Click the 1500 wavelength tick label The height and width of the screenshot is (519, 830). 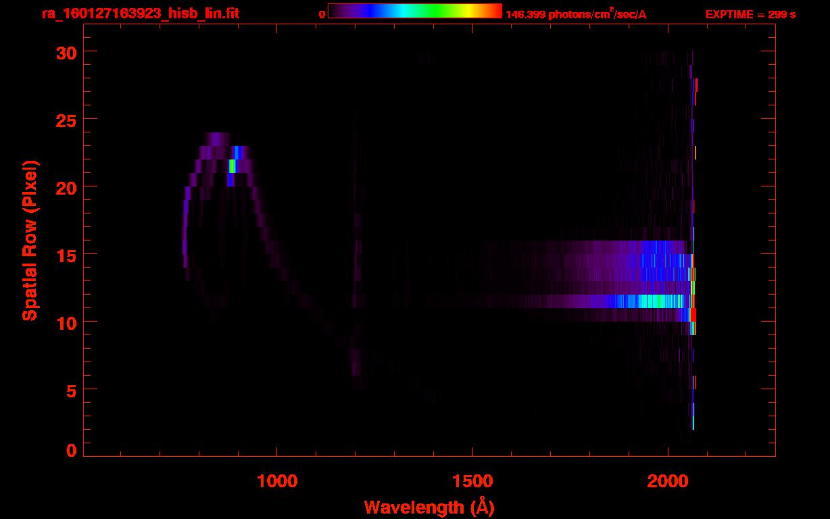click(x=472, y=480)
